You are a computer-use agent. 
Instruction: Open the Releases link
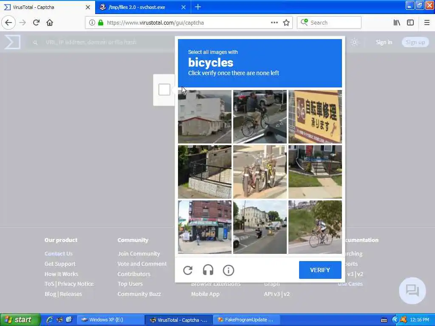(x=71, y=294)
